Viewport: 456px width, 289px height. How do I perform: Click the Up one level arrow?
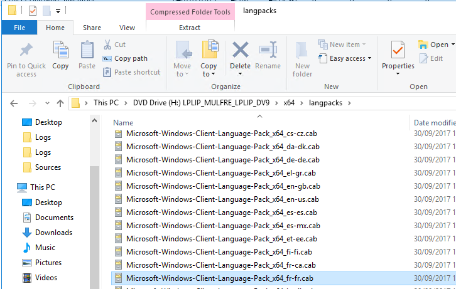tap(60, 103)
